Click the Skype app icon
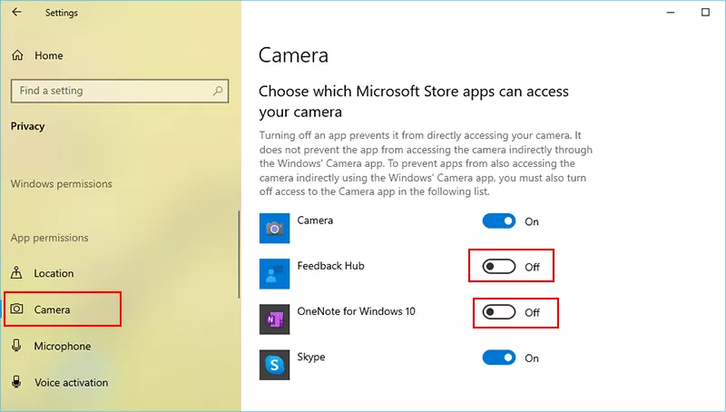726x412 pixels. (273, 364)
